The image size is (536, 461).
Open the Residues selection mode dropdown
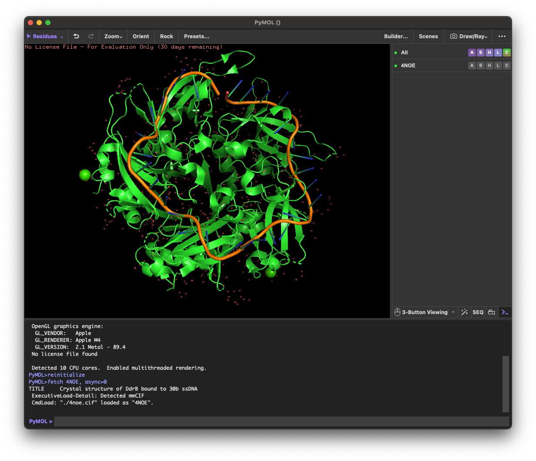pos(45,36)
